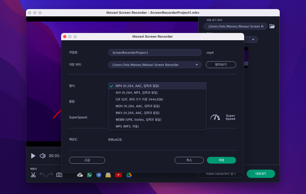Screen dimensions: 306x194
Task: Choose MKV (H.264, AAC) format option
Action: (157, 113)
